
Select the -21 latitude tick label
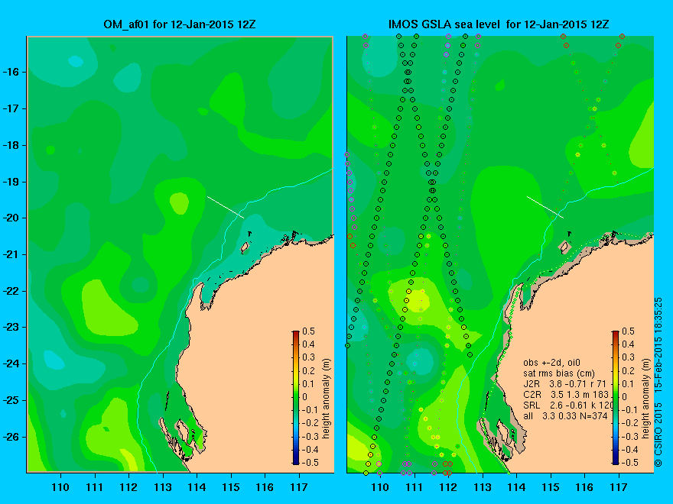[11, 254]
